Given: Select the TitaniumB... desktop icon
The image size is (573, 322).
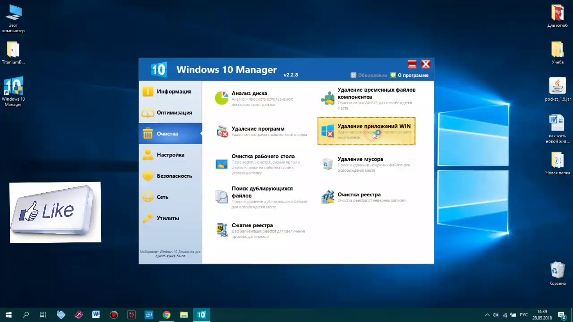Looking at the screenshot, I should (x=13, y=53).
